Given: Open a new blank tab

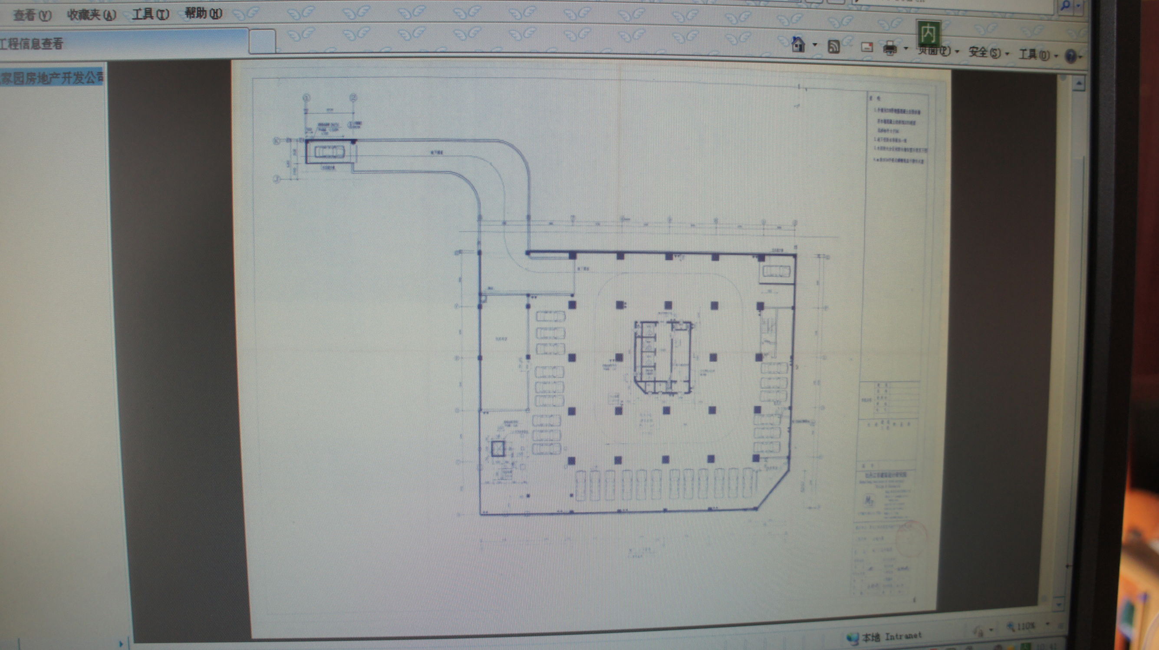Looking at the screenshot, I should coord(262,42).
